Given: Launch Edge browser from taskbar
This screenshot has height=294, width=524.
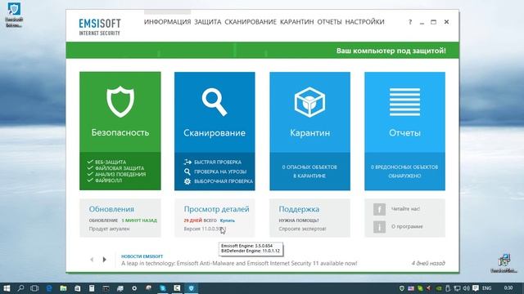Looking at the screenshot, I should click(x=49, y=288).
